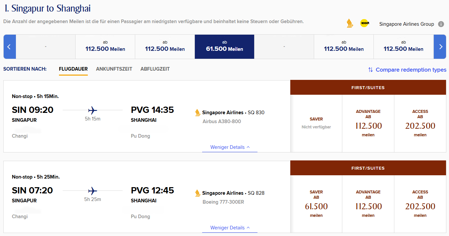Open Compare redemption types

pyautogui.click(x=411, y=70)
